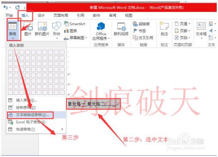Expand the 文本框 dropdown arrow
Screen dimensions: 218x157
tap(202, 38)
